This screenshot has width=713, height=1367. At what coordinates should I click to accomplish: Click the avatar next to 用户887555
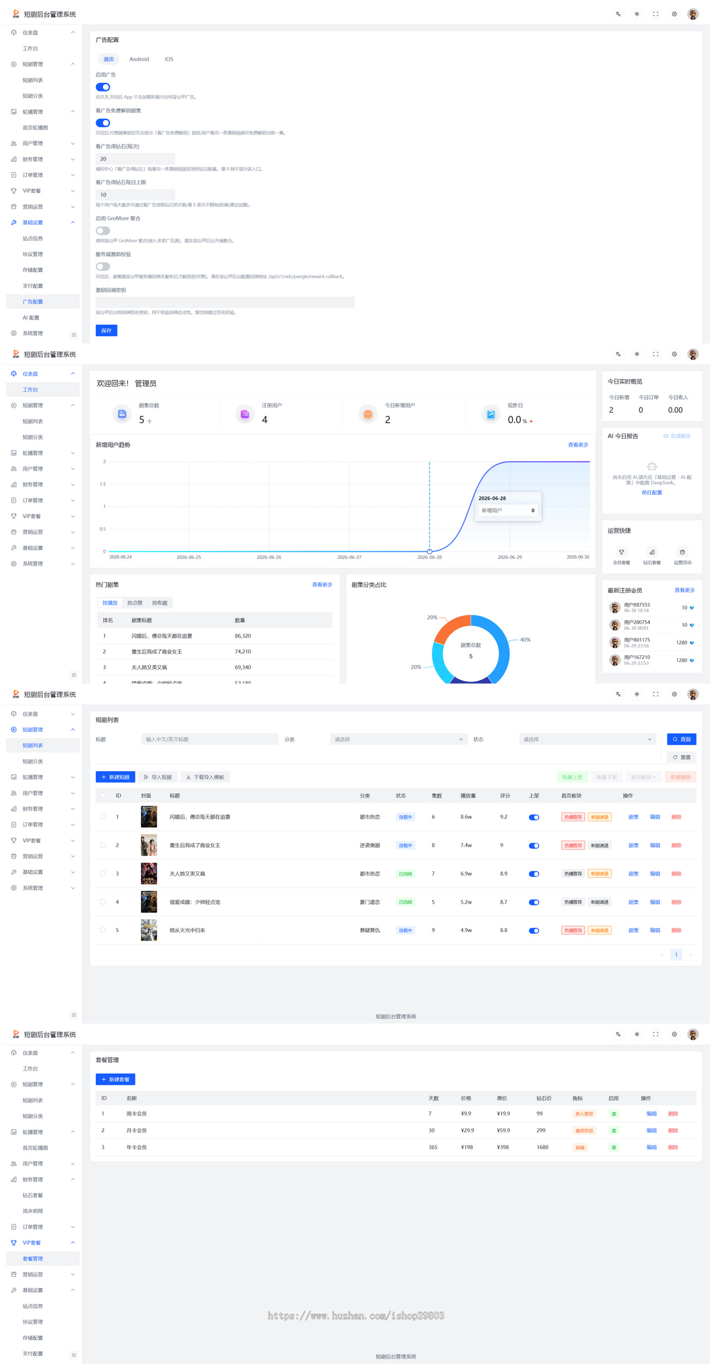click(x=615, y=607)
